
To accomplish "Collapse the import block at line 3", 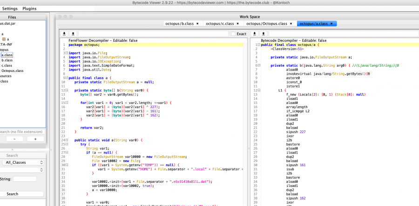I will pyautogui.click(x=67, y=53).
